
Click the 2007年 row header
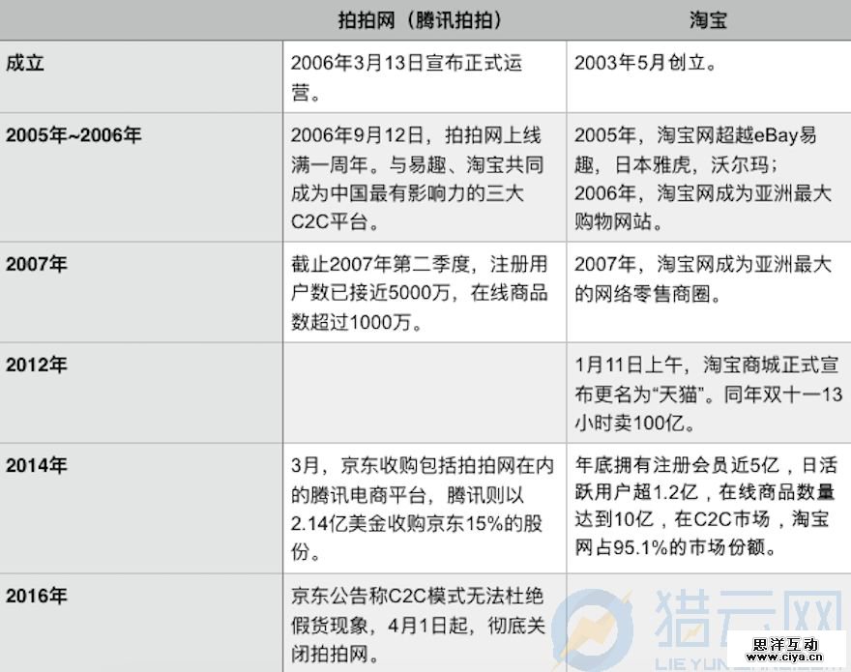click(37, 265)
